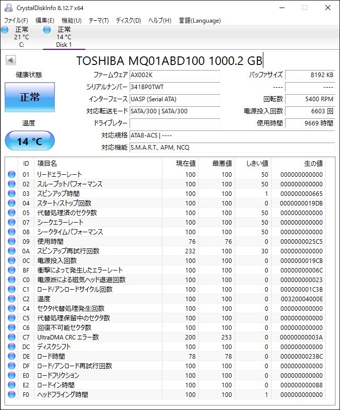Screen dimensions: 340x410
Task: Click the CrystalDiskInfo app icon in title bar
Action: pyautogui.click(x=9, y=8)
